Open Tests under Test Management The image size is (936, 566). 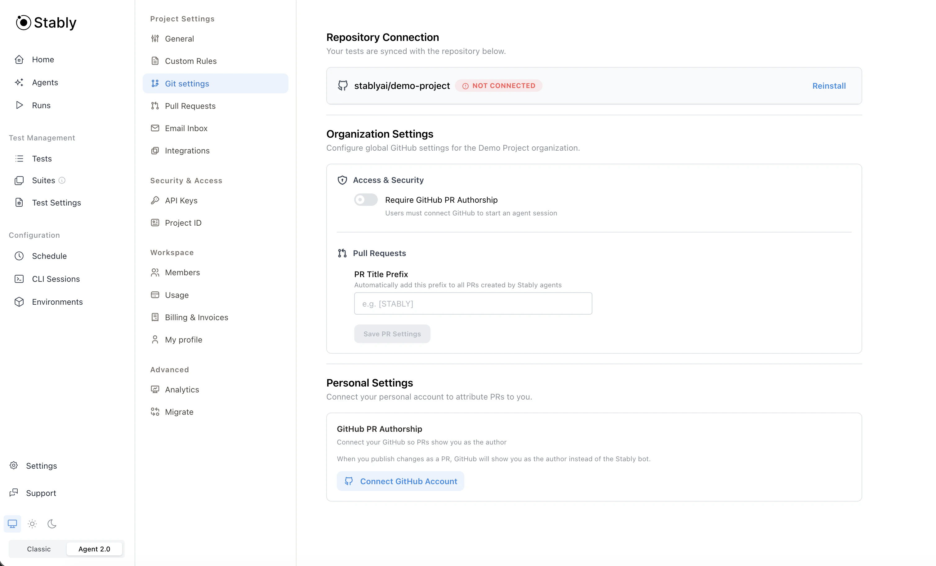pos(42,159)
